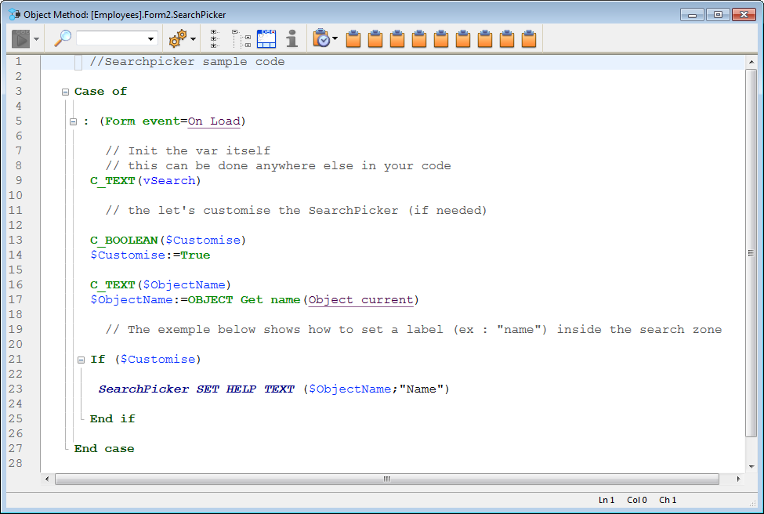Collapse the 'Case of' block

coord(66,92)
